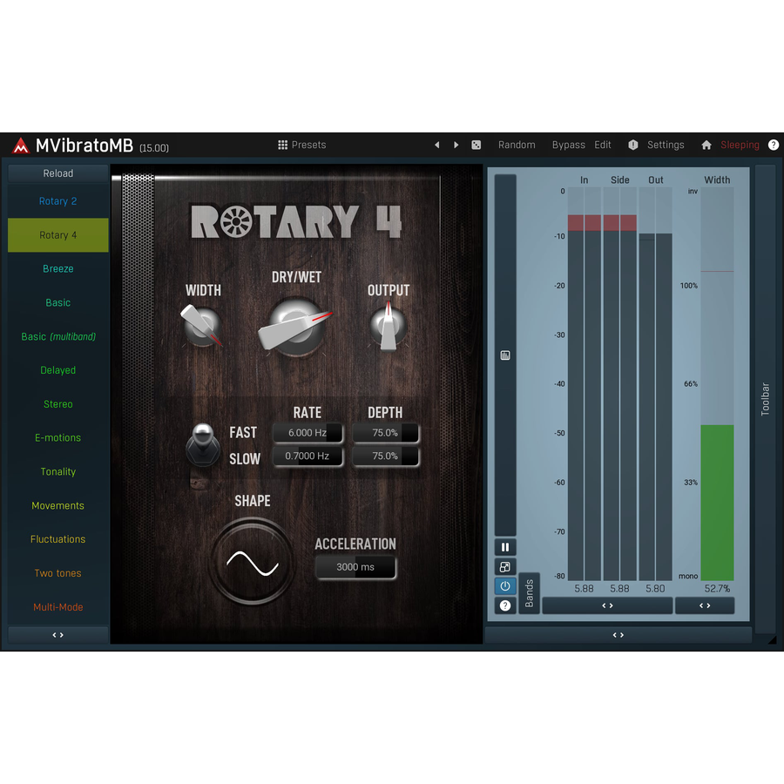Image resolution: width=784 pixels, height=784 pixels.
Task: Open the help question mark in title bar
Action: pos(773,145)
